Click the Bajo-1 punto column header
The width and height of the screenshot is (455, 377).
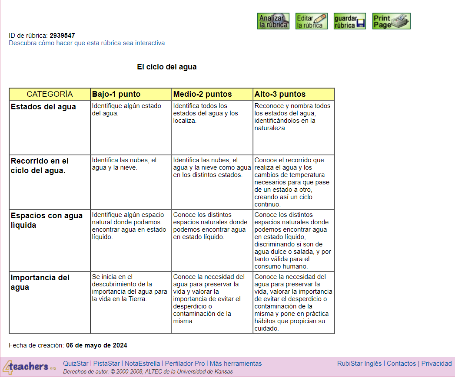131,94
